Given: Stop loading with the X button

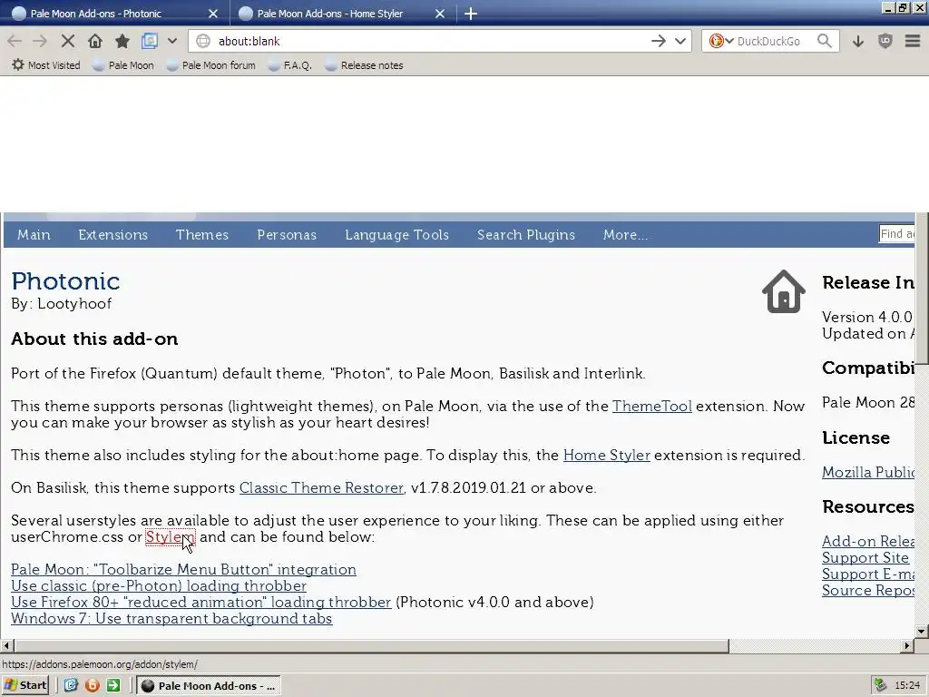Looking at the screenshot, I should tap(67, 41).
